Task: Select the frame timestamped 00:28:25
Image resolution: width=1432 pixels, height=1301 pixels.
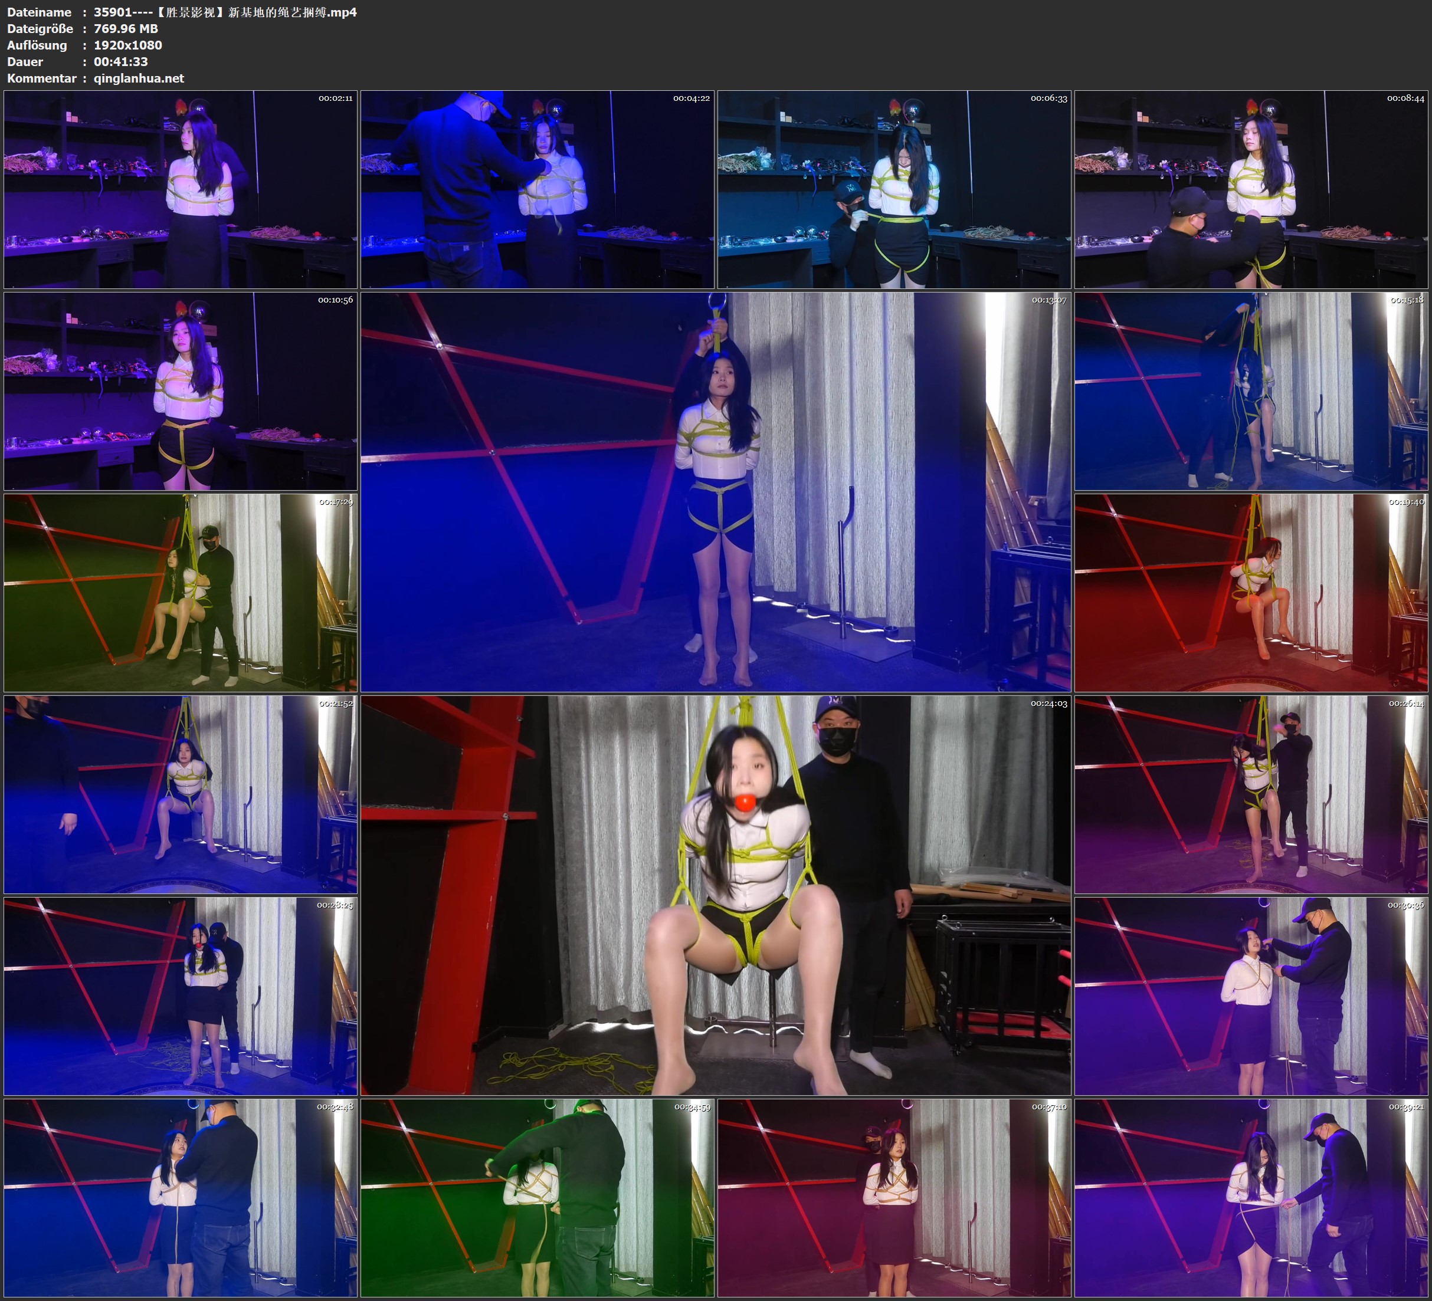Action: pos(181,996)
